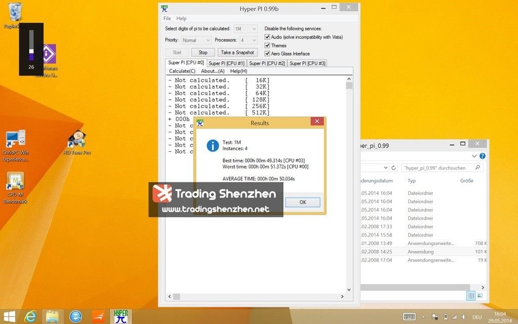Open the network signal tray icon
This screenshot has width=518, height=324.
454,317
